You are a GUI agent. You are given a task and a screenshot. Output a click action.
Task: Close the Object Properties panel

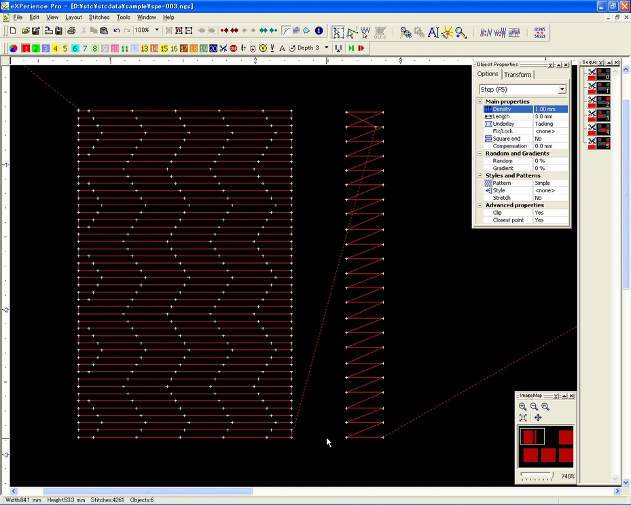(x=566, y=65)
